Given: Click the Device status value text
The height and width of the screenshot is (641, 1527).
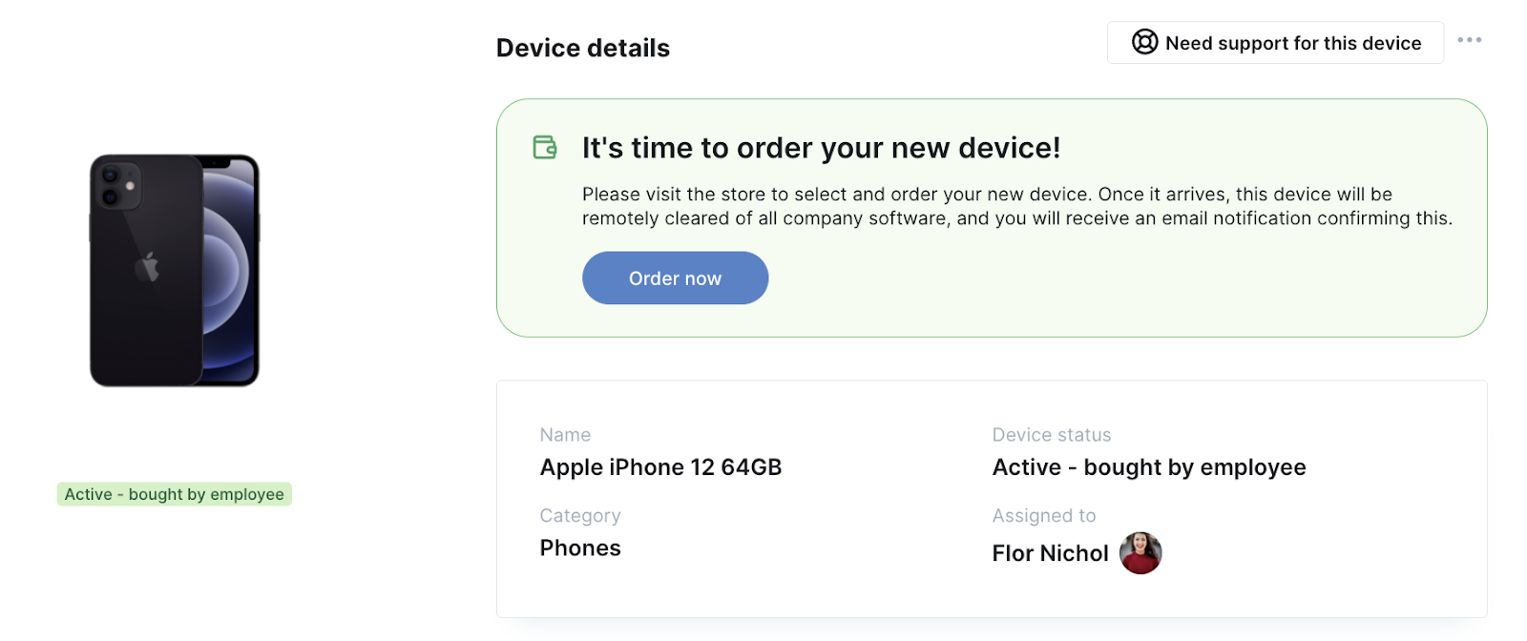Looking at the screenshot, I should click(x=1149, y=467).
